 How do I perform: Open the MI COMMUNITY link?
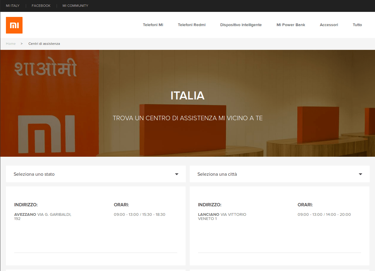75,6
